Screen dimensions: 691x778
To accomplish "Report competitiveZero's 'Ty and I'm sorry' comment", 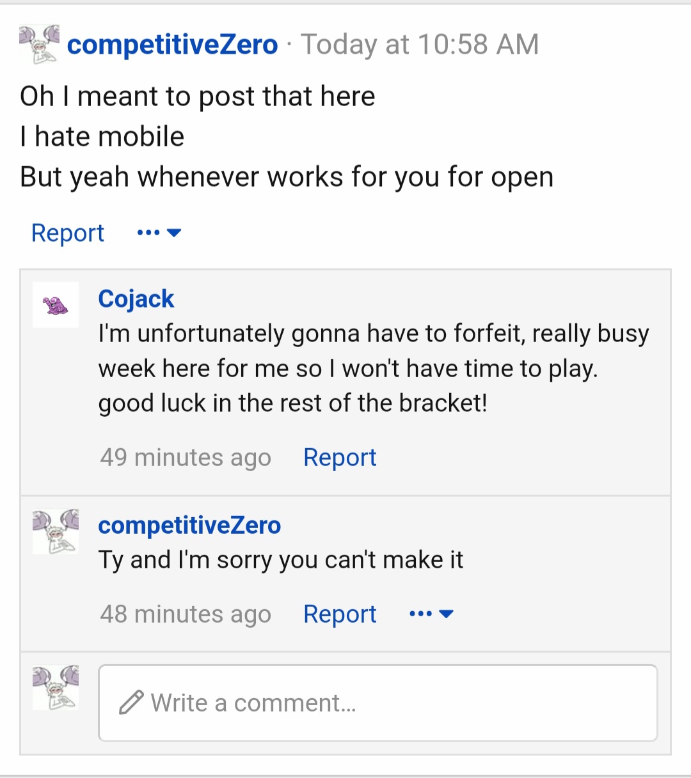I will pos(340,614).
